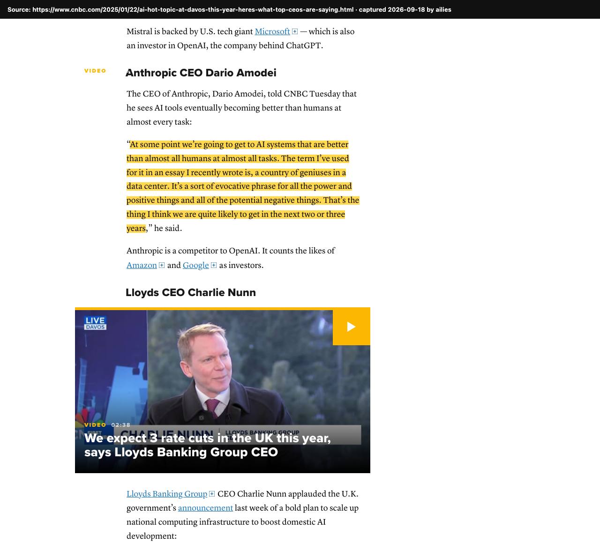This screenshot has width=600, height=542.
Task: Click the highlighted Amodei quote text
Action: (x=243, y=186)
